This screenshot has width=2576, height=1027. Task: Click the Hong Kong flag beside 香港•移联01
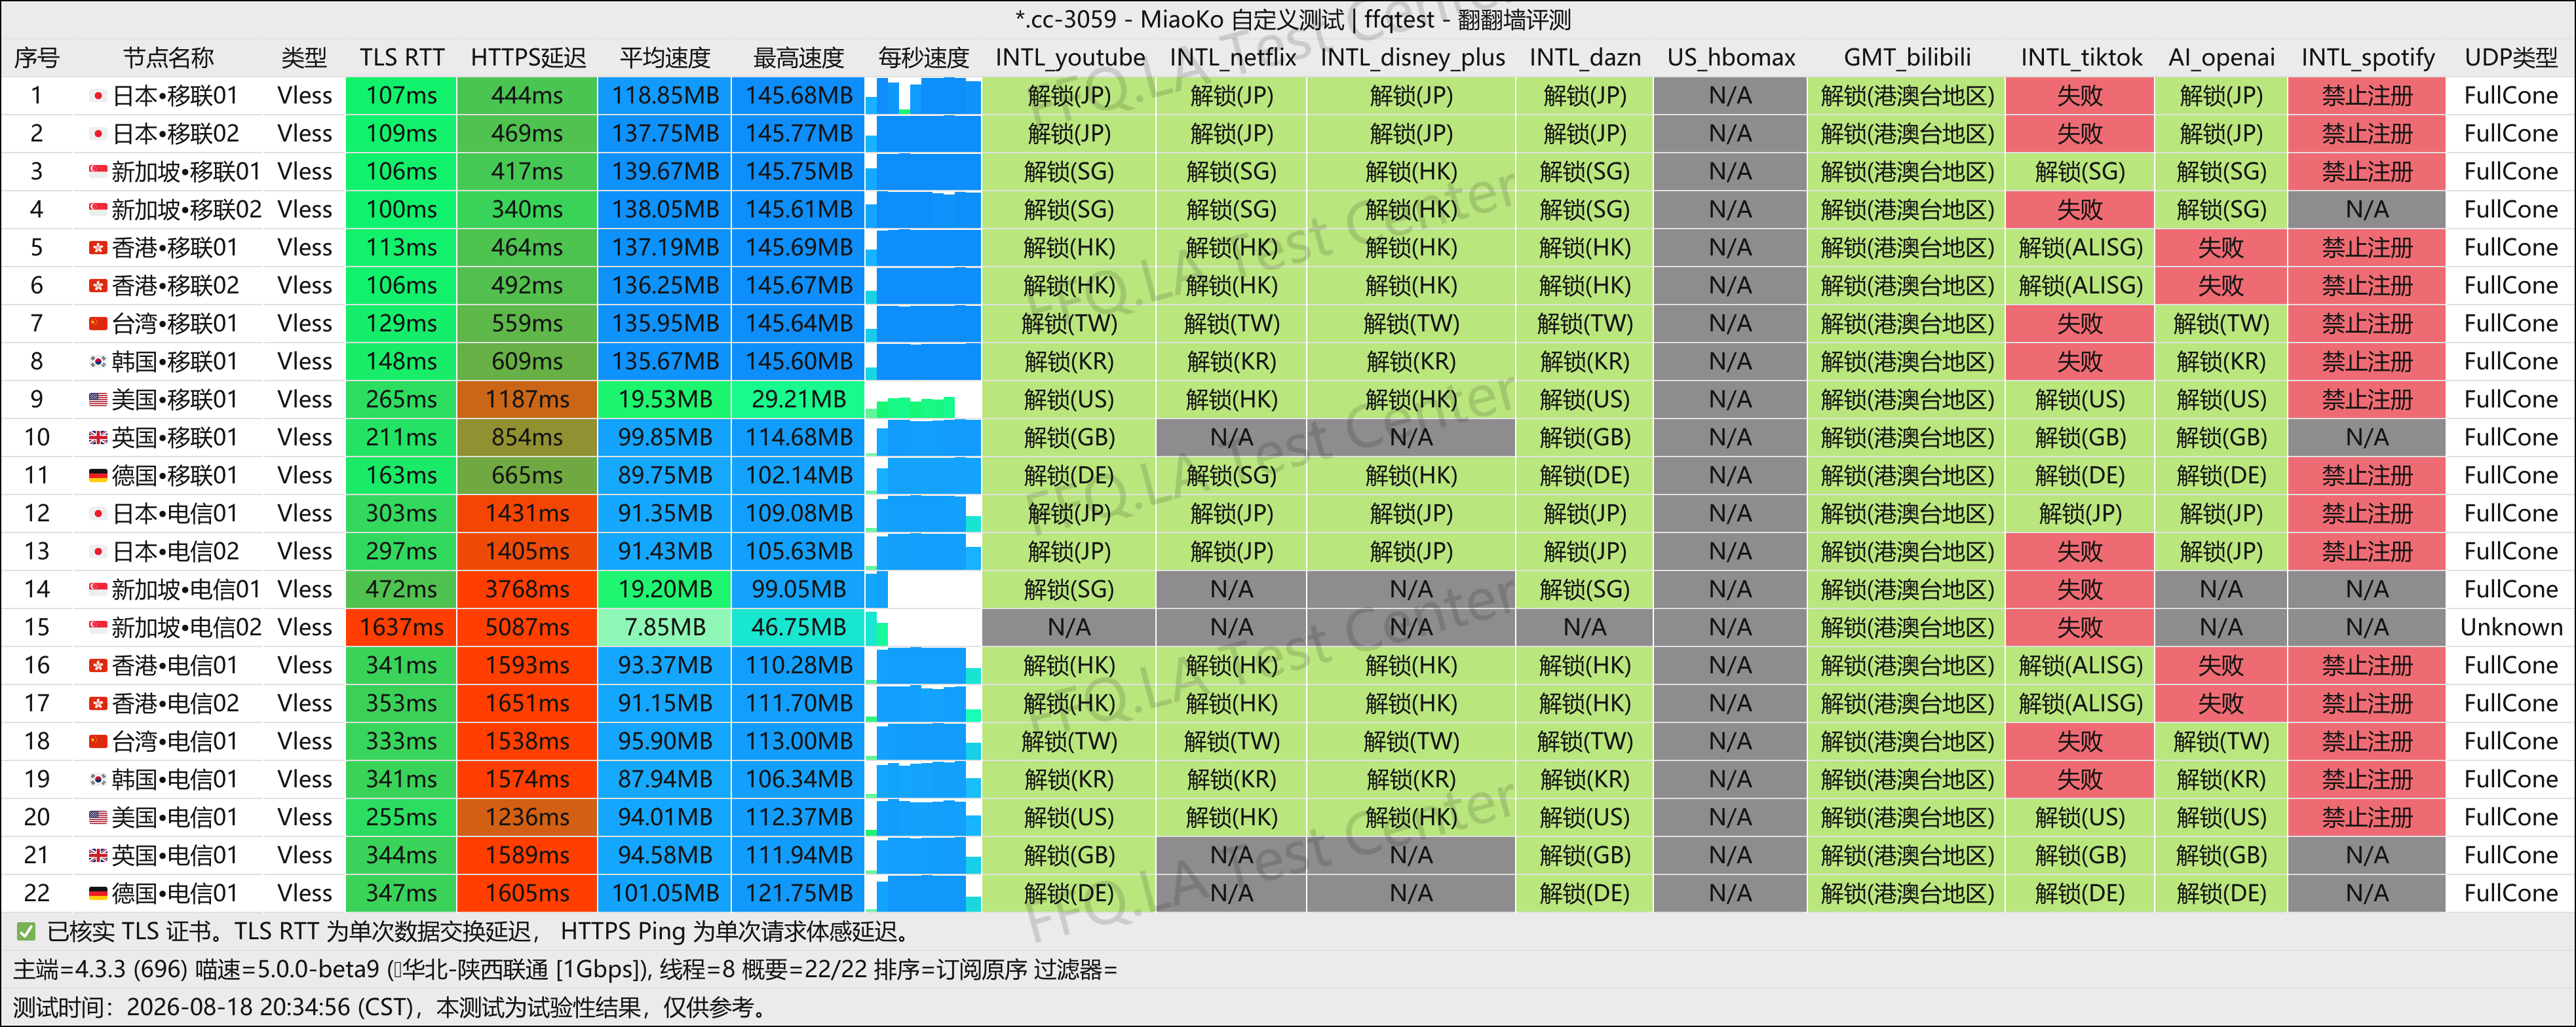tap(98, 248)
